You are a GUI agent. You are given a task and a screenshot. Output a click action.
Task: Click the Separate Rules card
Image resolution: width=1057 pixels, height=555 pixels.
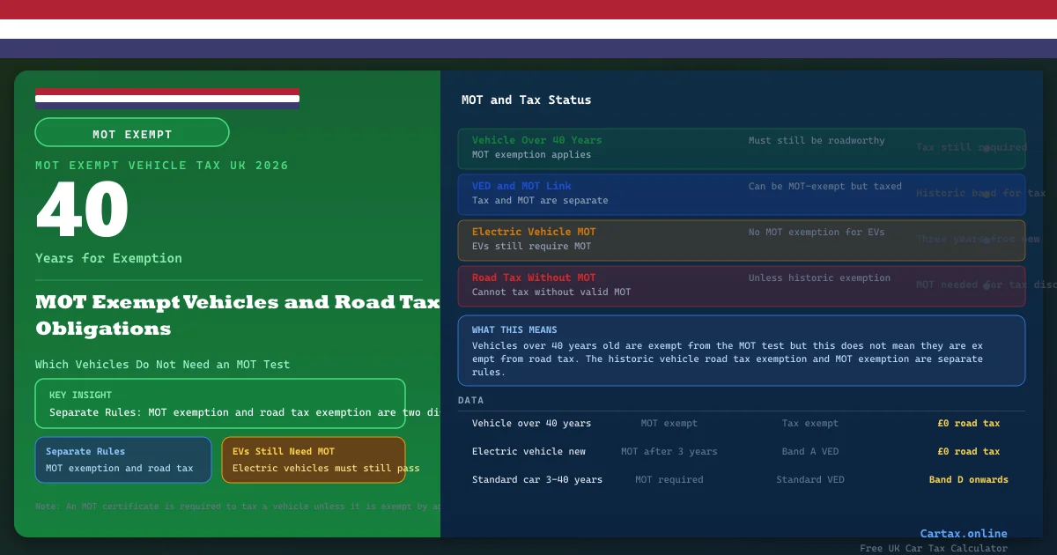(123, 460)
